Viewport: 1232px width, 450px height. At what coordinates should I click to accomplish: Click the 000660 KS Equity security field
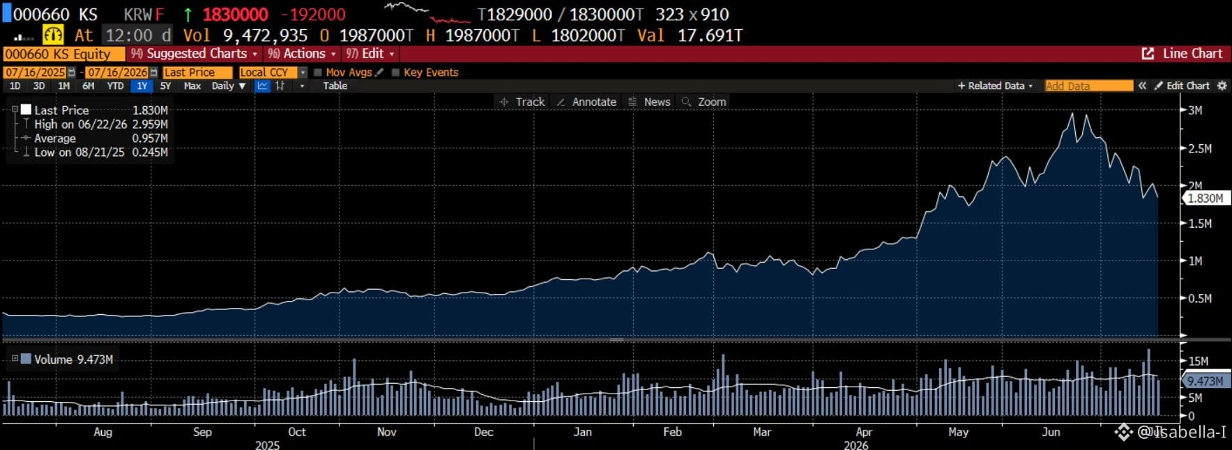[x=63, y=54]
